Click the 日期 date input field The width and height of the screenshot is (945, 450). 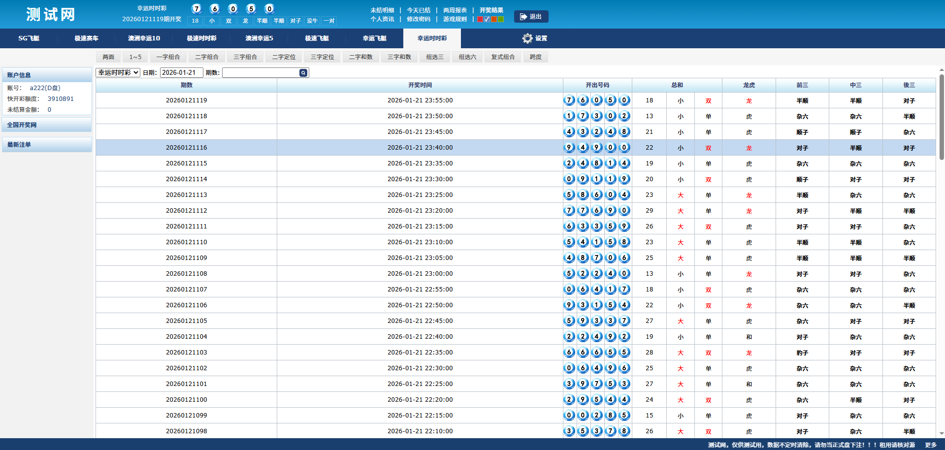click(x=181, y=72)
